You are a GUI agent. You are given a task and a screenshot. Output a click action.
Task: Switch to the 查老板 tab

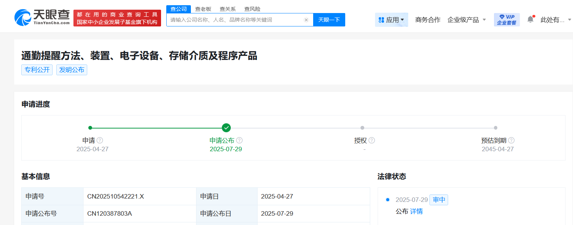(203, 9)
